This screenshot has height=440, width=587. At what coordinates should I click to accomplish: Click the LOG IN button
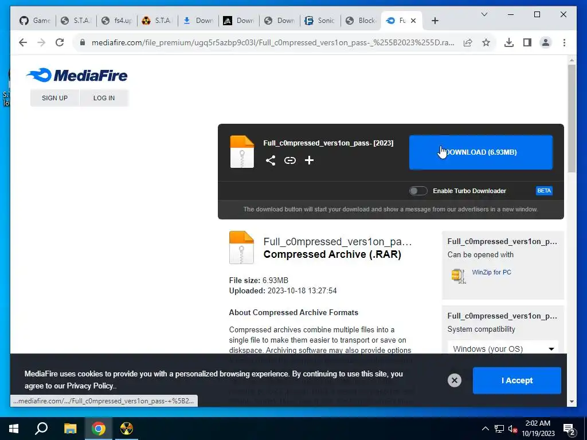click(104, 98)
